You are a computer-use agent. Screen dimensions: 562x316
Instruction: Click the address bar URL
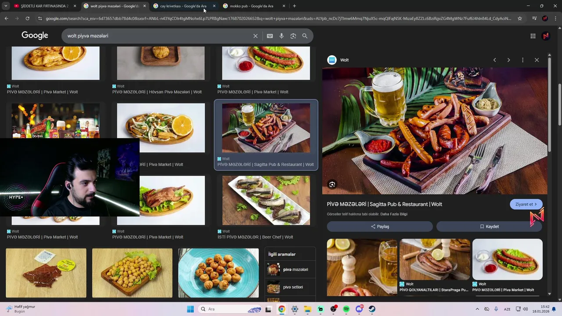pyautogui.click(x=278, y=18)
